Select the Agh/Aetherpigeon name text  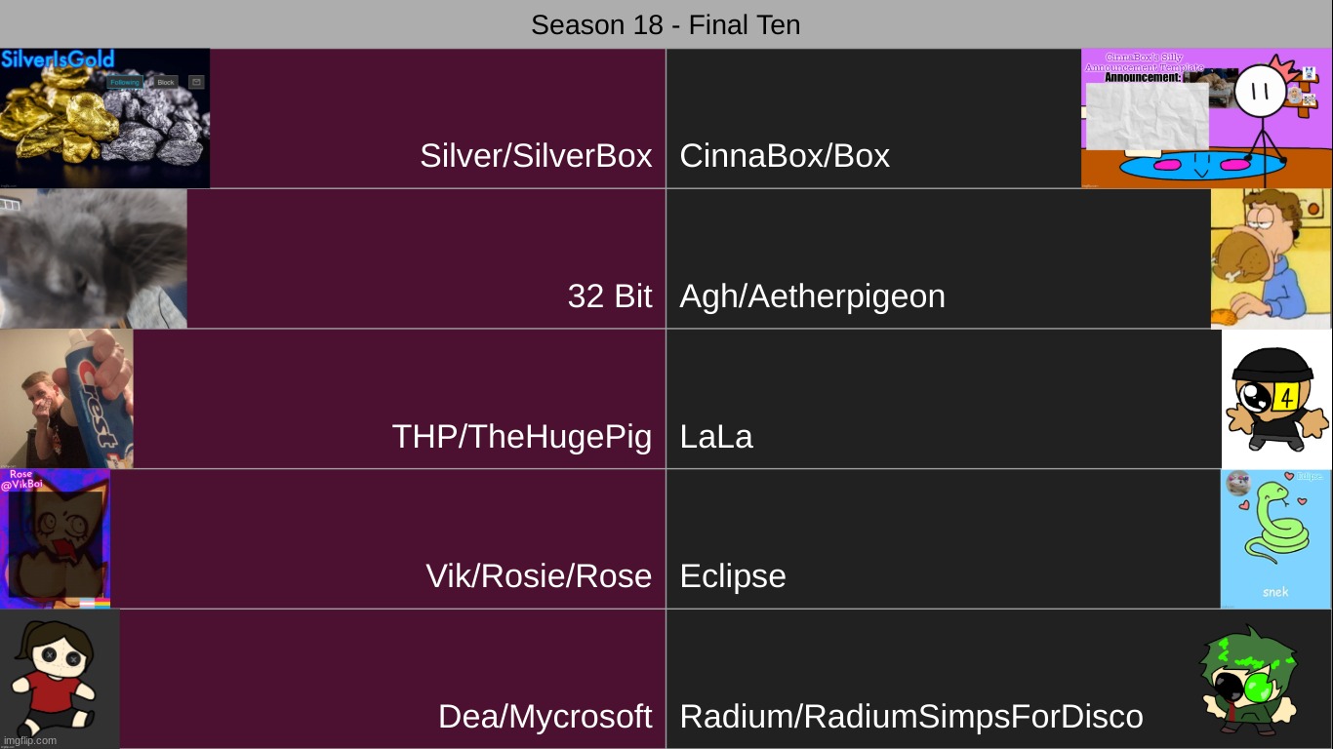[812, 296]
